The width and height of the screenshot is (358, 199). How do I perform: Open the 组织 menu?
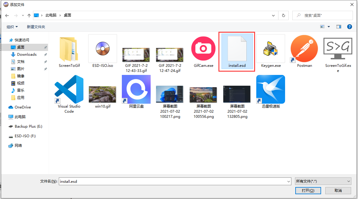[12, 27]
